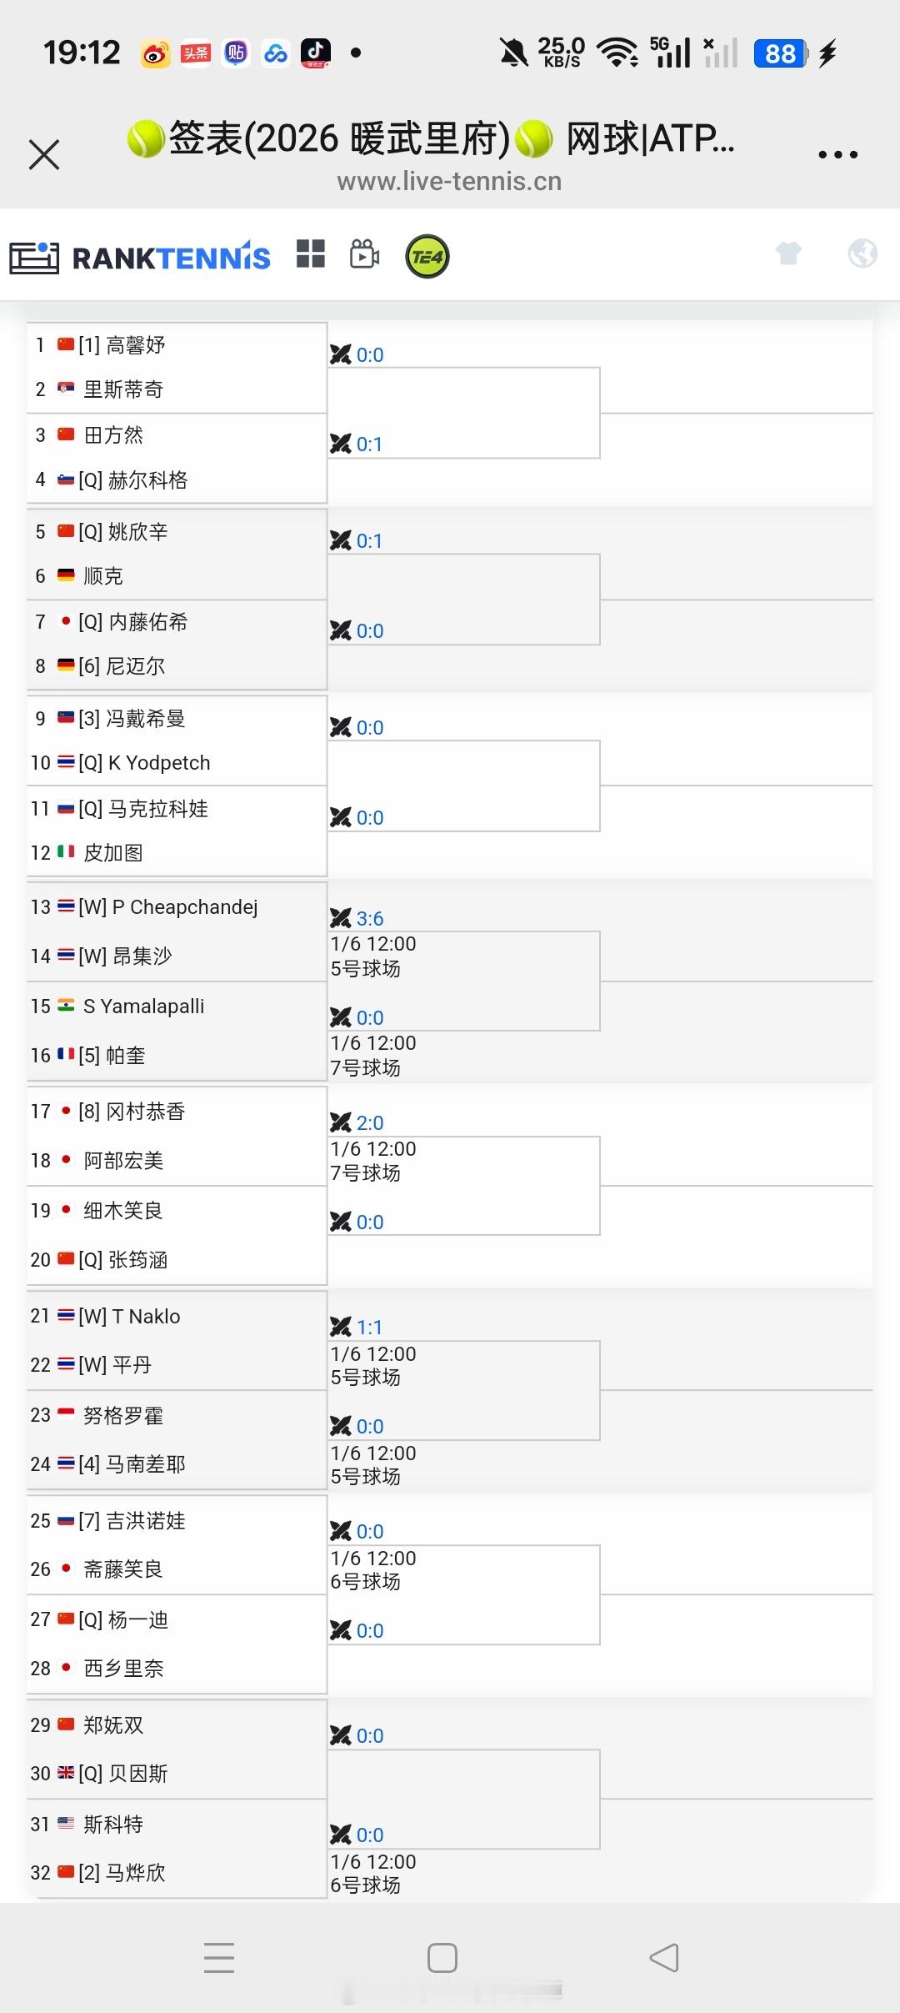Click the 1/6 12:00 5号球场 schedule entry
This screenshot has height=2013, width=900.
pyautogui.click(x=375, y=956)
